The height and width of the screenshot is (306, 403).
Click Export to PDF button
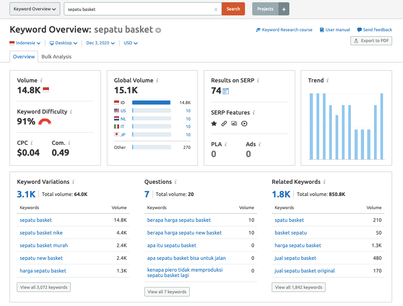(x=371, y=41)
